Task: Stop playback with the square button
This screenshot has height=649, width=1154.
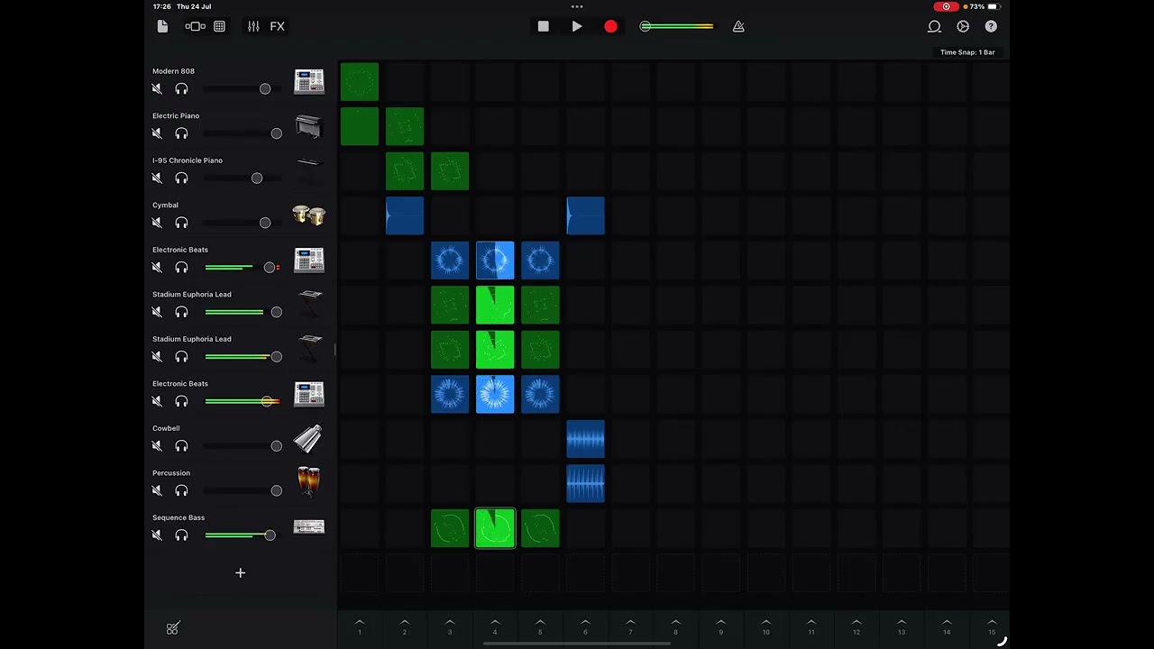Action: tap(543, 26)
